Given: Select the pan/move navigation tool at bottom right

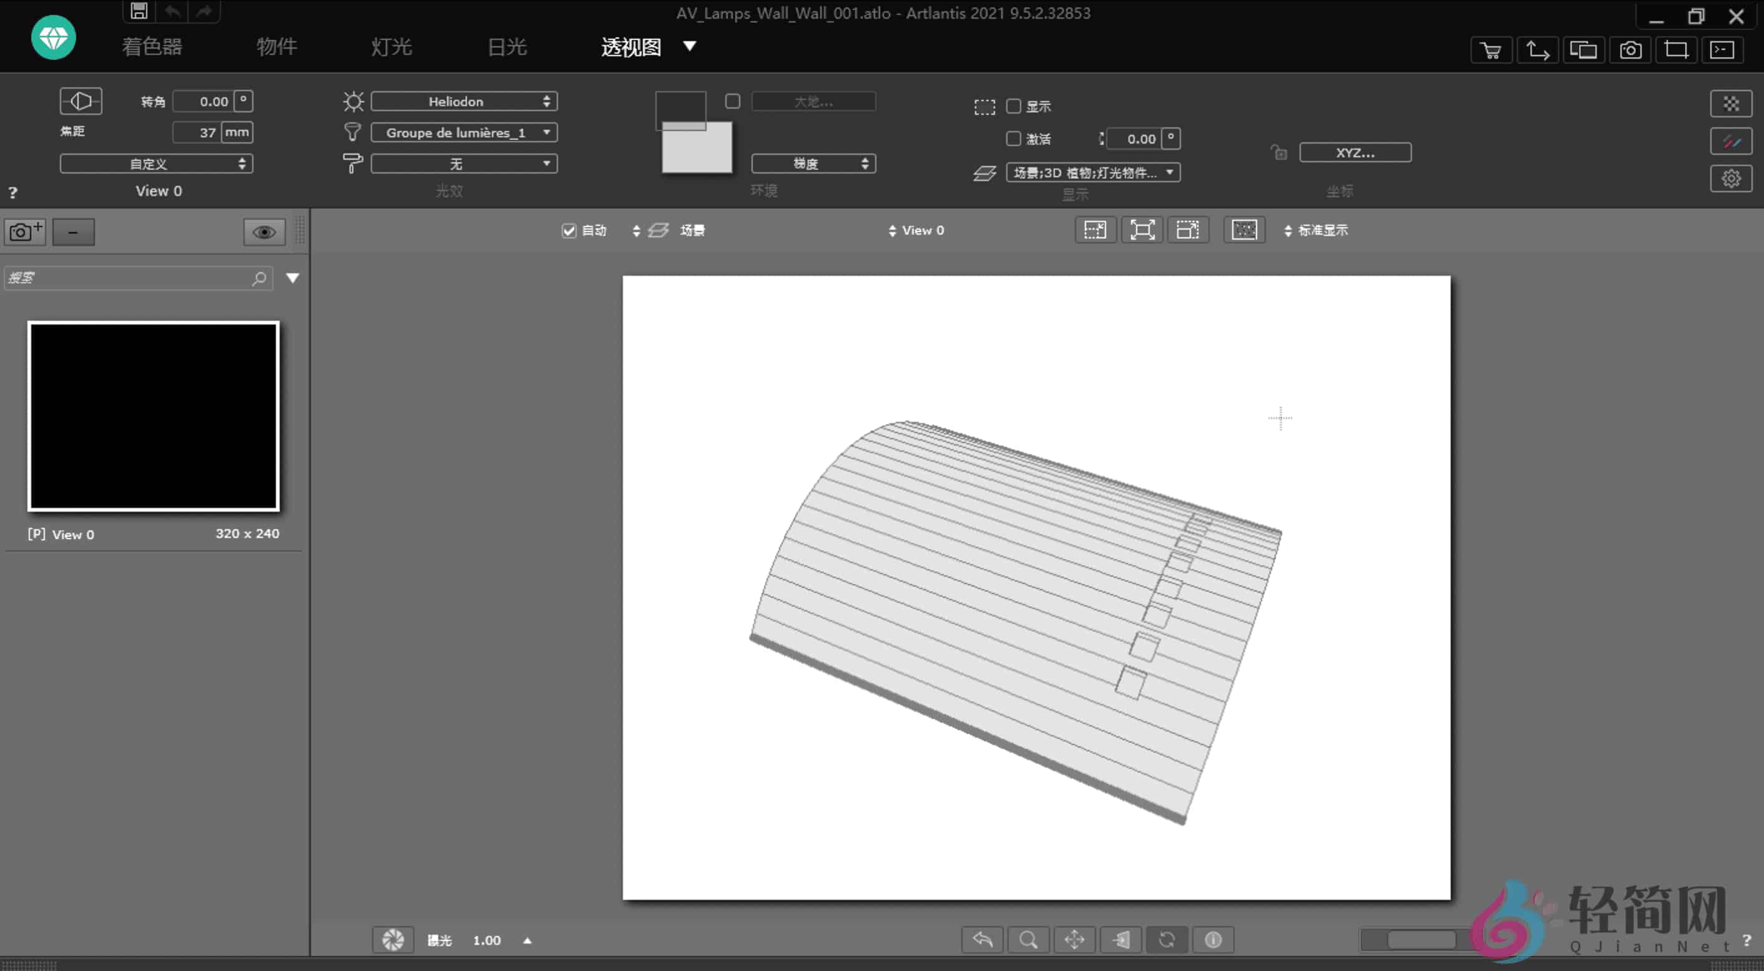Looking at the screenshot, I should pyautogui.click(x=1074, y=940).
